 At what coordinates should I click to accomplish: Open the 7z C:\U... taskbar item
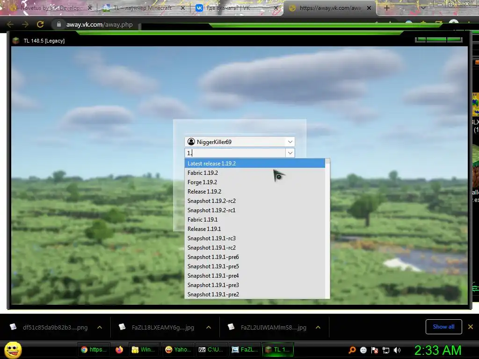(211, 350)
